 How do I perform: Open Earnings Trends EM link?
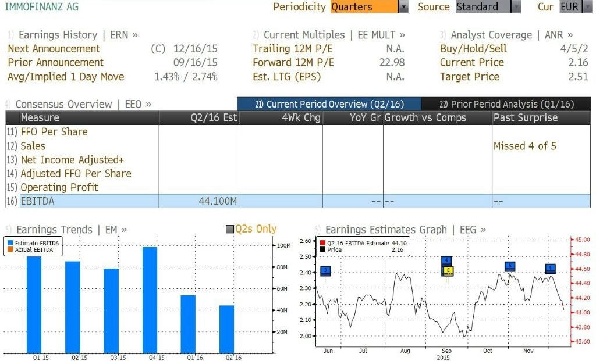[x=72, y=230]
